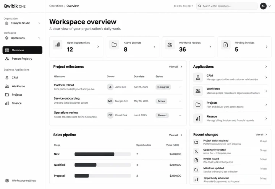Click the invoice icon beside Invoice issued
The image size is (275, 189).
point(196,160)
